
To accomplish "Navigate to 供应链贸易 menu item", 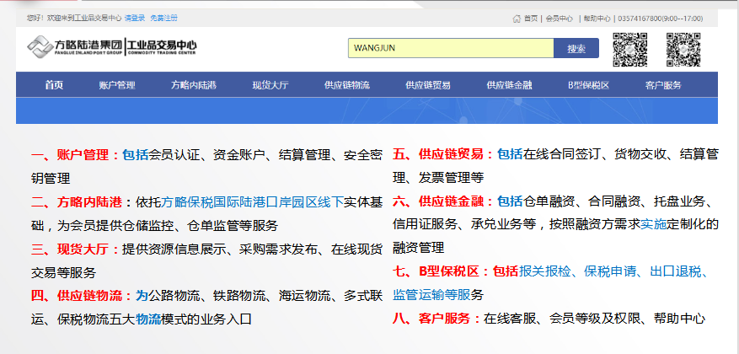I will (427, 85).
